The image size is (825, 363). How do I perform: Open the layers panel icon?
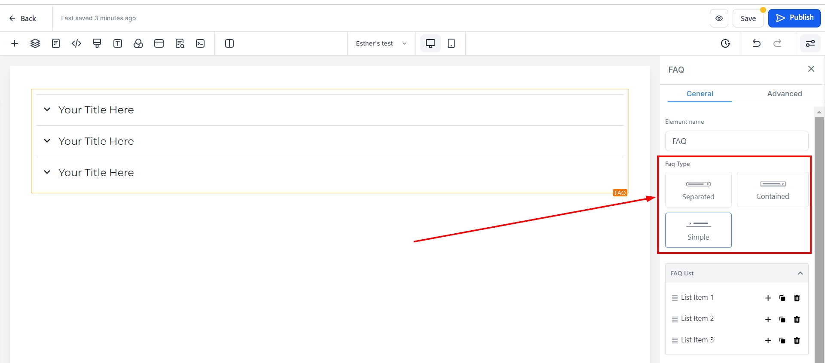click(35, 43)
